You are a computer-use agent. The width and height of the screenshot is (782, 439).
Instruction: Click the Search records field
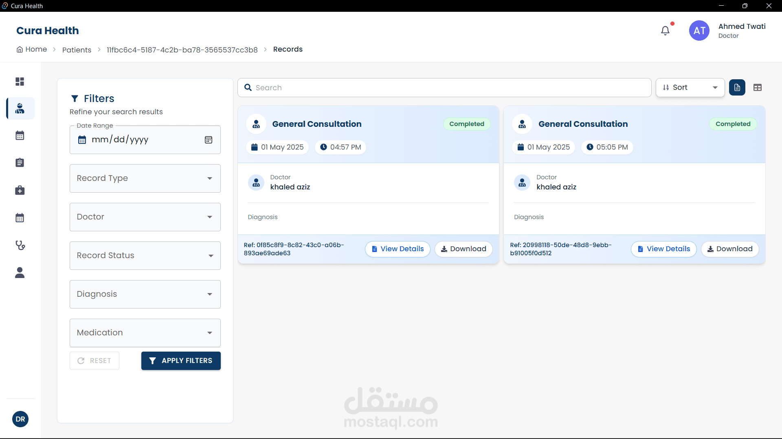click(x=444, y=87)
